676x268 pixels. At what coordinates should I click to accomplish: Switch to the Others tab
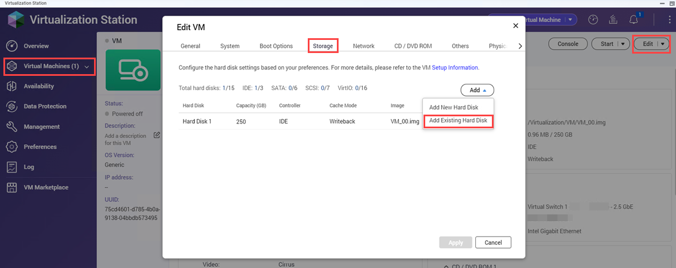tap(460, 46)
